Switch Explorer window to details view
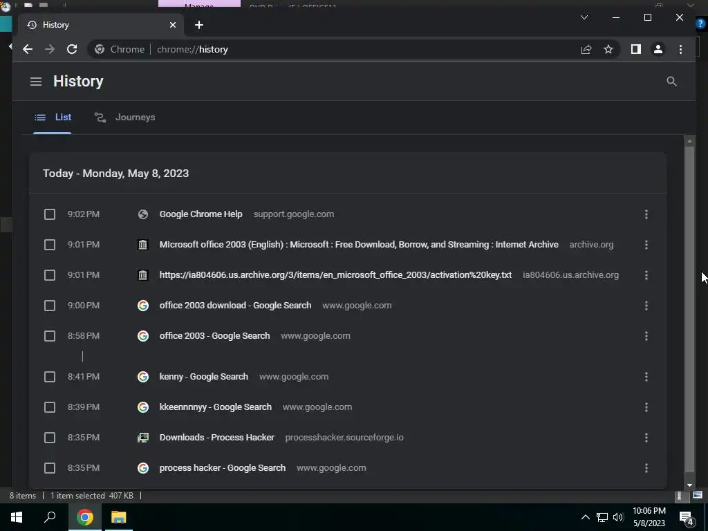 679,496
